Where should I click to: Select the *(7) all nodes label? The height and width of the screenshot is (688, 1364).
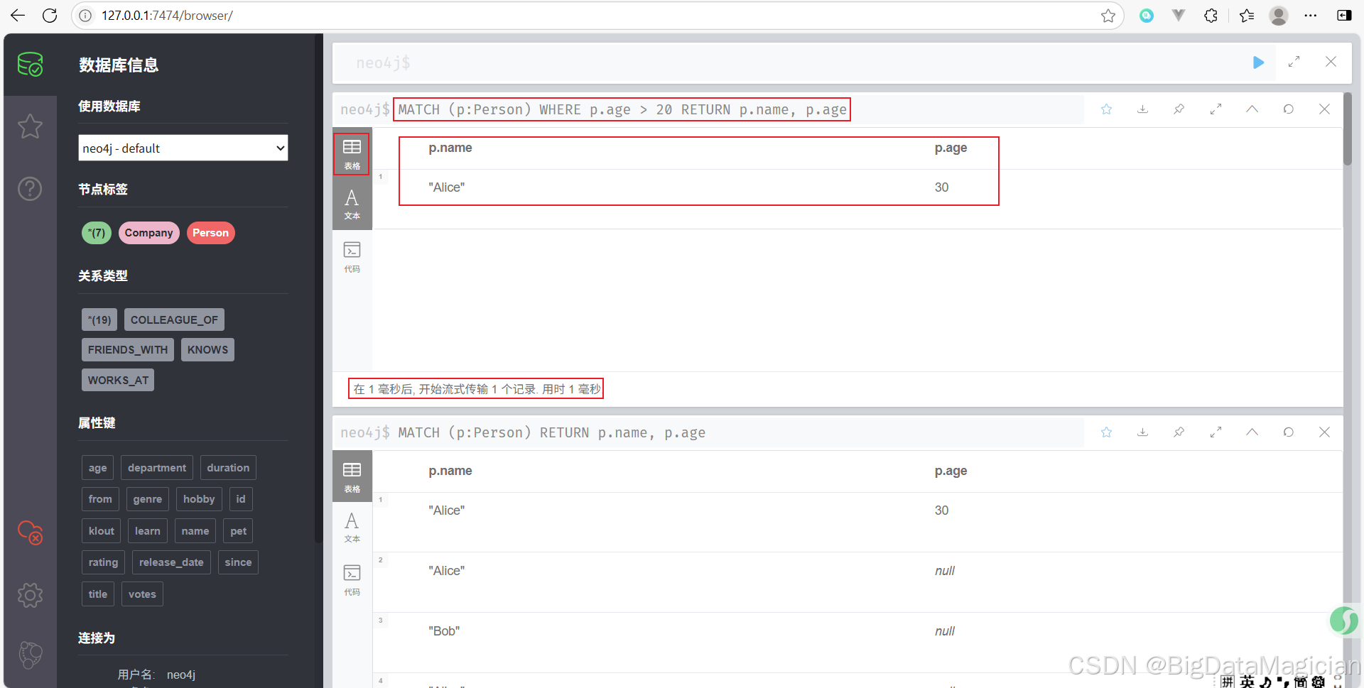pos(97,233)
